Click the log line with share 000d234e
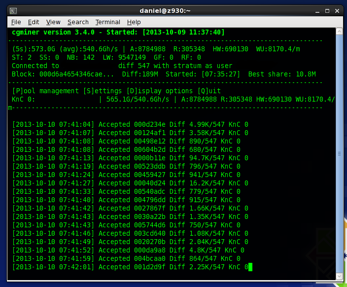 tap(130, 124)
